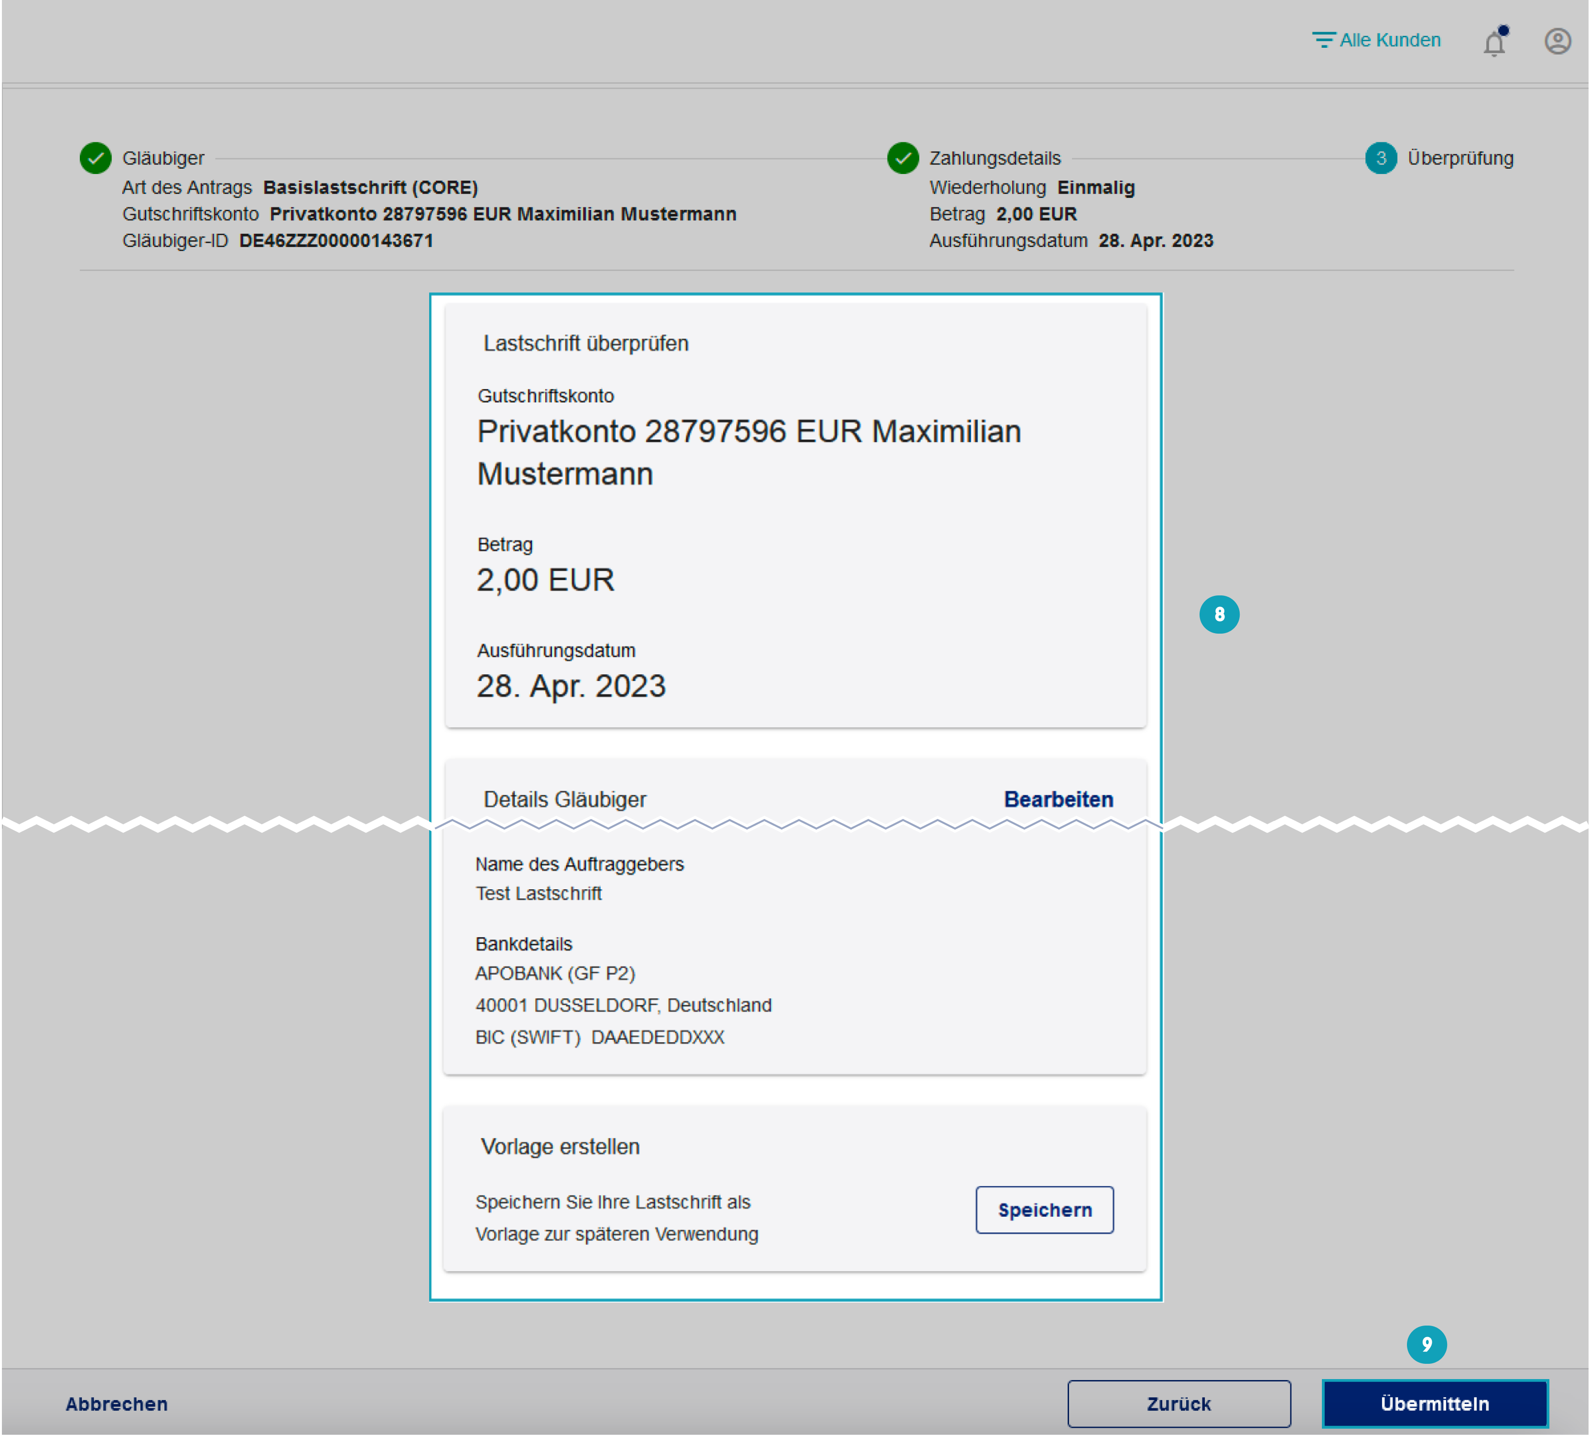Go to the Zahlungsdetails step label
Screen dimensions: 1590x1435
click(x=995, y=159)
